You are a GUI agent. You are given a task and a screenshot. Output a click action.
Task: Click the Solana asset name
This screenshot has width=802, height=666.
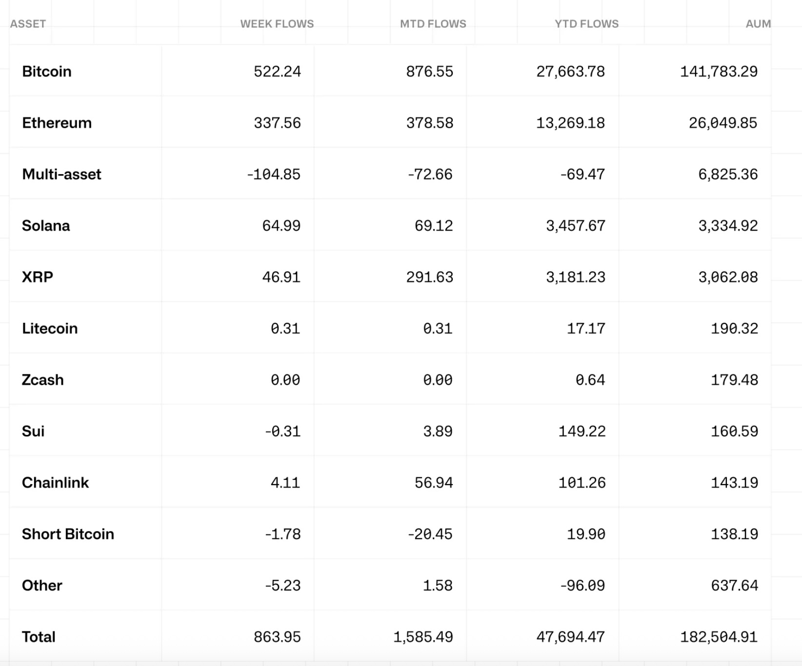click(46, 226)
